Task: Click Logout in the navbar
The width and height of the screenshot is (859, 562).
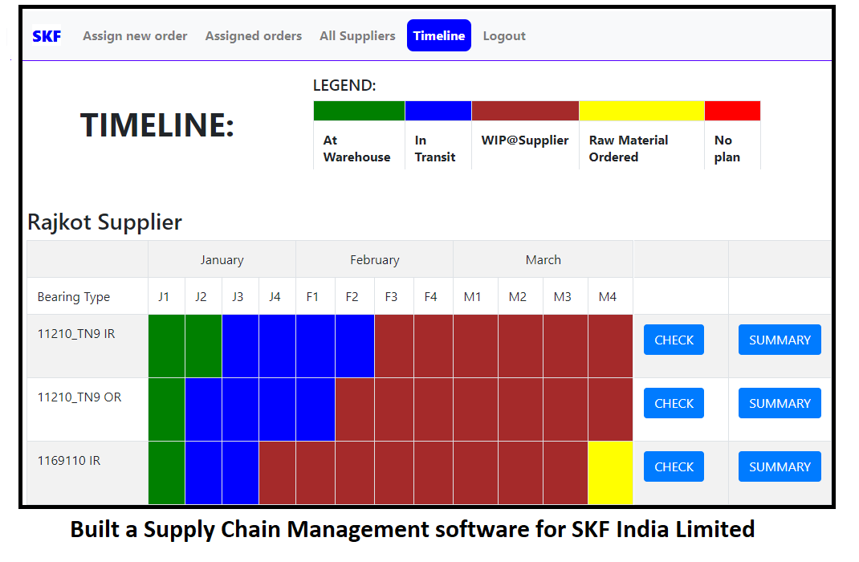Action: (x=504, y=36)
